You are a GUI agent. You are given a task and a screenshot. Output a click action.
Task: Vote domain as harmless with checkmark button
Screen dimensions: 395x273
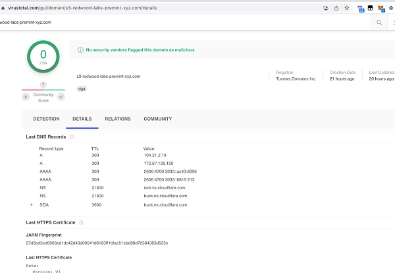tap(61, 96)
